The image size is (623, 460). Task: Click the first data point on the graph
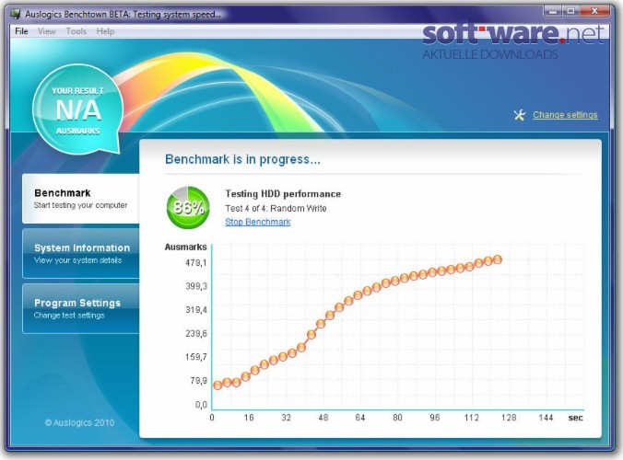pos(217,385)
